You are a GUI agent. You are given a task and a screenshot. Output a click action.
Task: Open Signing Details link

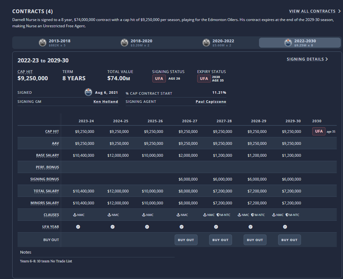click(305, 59)
